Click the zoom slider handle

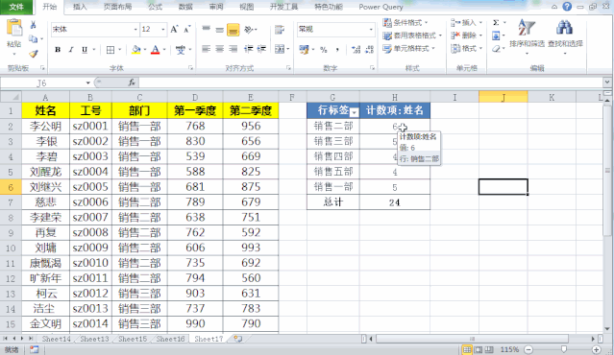tap(563, 349)
